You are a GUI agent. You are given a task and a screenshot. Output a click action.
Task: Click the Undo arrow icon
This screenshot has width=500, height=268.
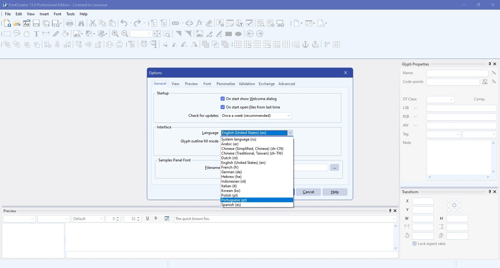tap(124, 23)
